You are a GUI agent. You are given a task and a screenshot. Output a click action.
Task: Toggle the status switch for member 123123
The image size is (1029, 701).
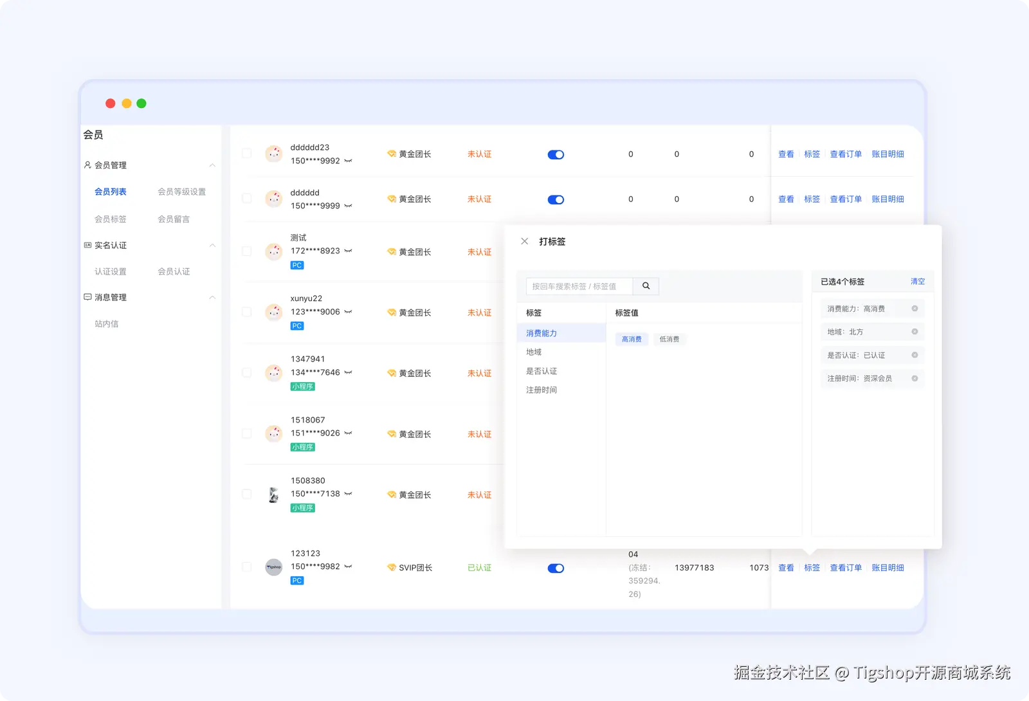(x=556, y=568)
